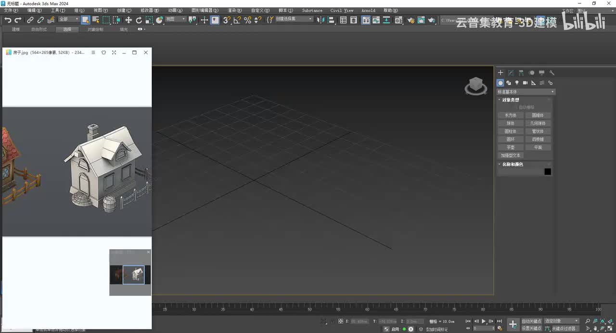Image resolution: width=616 pixels, height=333 pixels.
Task: Open the 标准基本体 primitives dropdown
Action: [x=526, y=91]
